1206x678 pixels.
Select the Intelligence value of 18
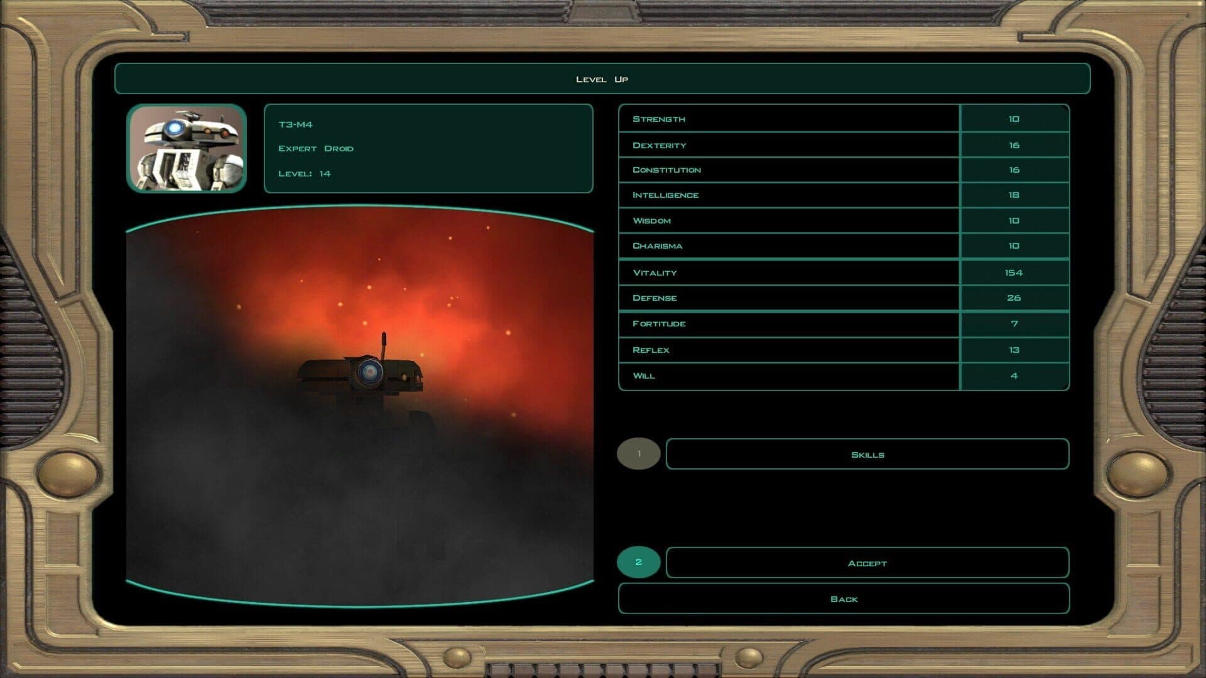click(x=1014, y=195)
